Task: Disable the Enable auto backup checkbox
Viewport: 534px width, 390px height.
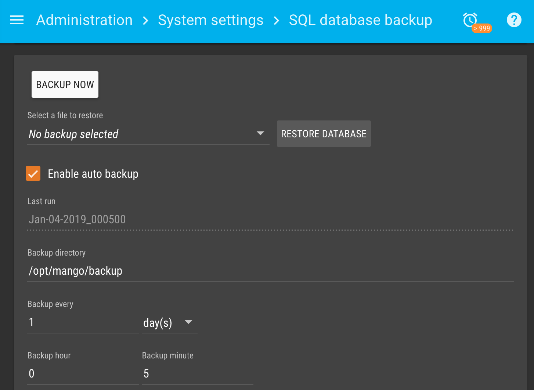Action: [33, 173]
